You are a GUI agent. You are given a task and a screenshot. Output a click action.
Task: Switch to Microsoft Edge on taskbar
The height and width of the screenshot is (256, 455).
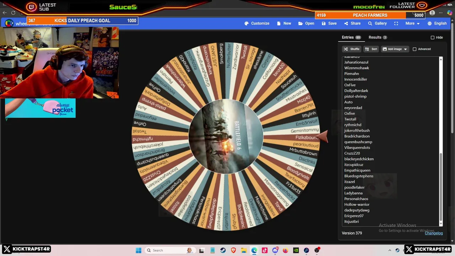(254, 250)
